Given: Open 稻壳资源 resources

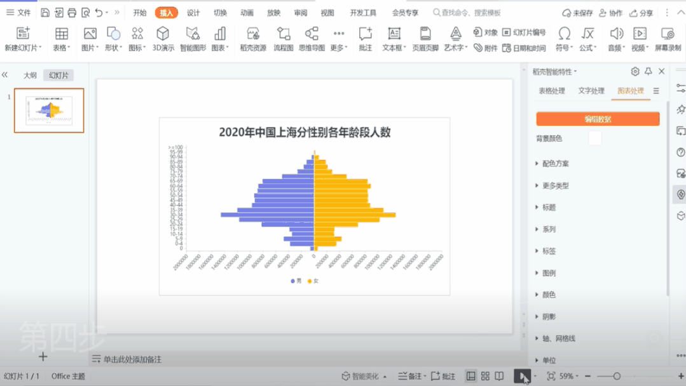Looking at the screenshot, I should tap(253, 34).
